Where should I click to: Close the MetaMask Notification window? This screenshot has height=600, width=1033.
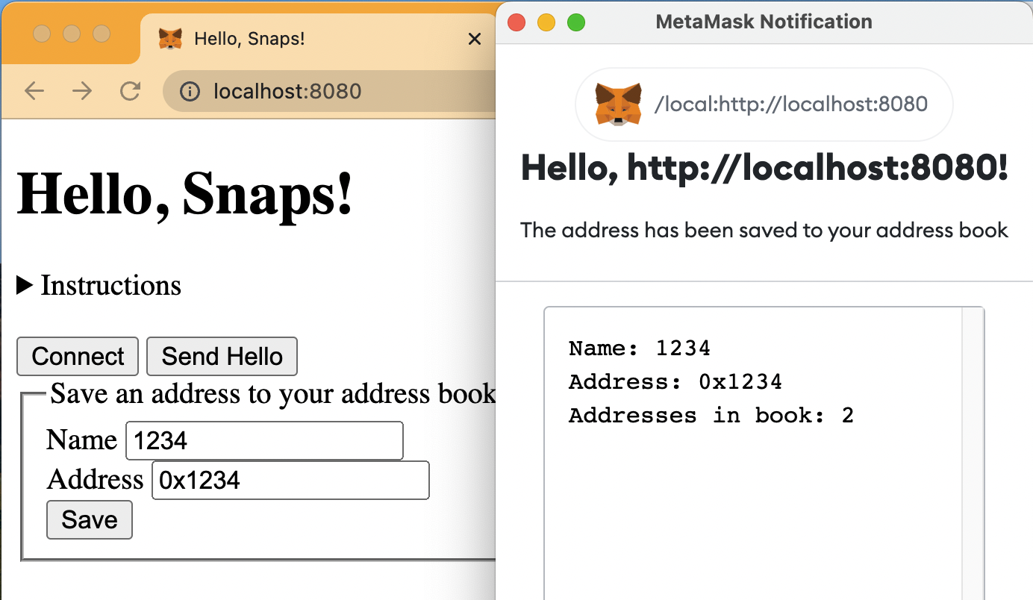516,22
